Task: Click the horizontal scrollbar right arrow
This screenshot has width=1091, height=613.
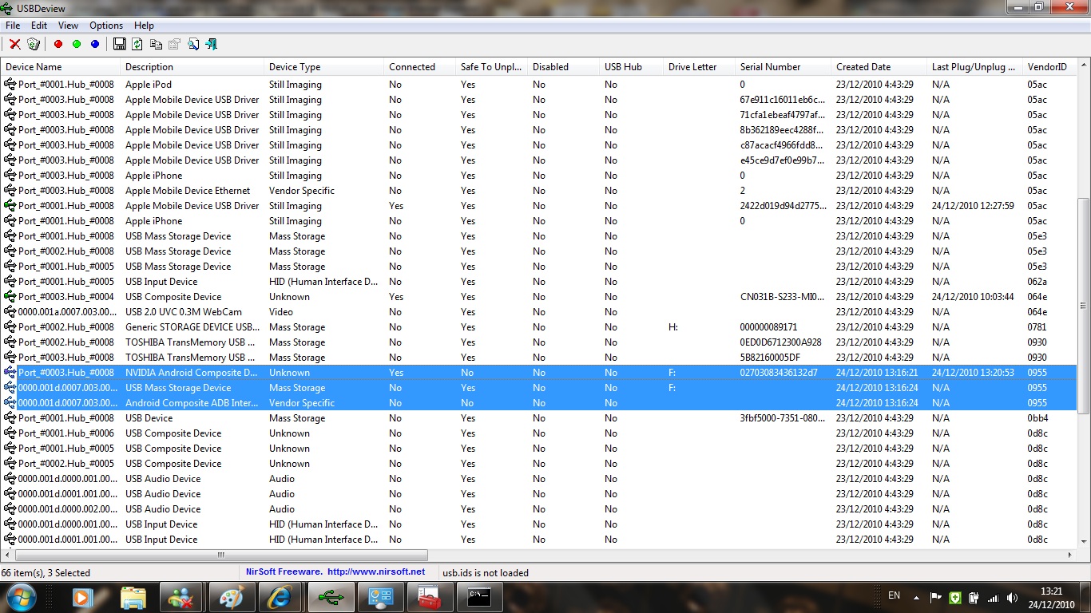Action: (1071, 555)
